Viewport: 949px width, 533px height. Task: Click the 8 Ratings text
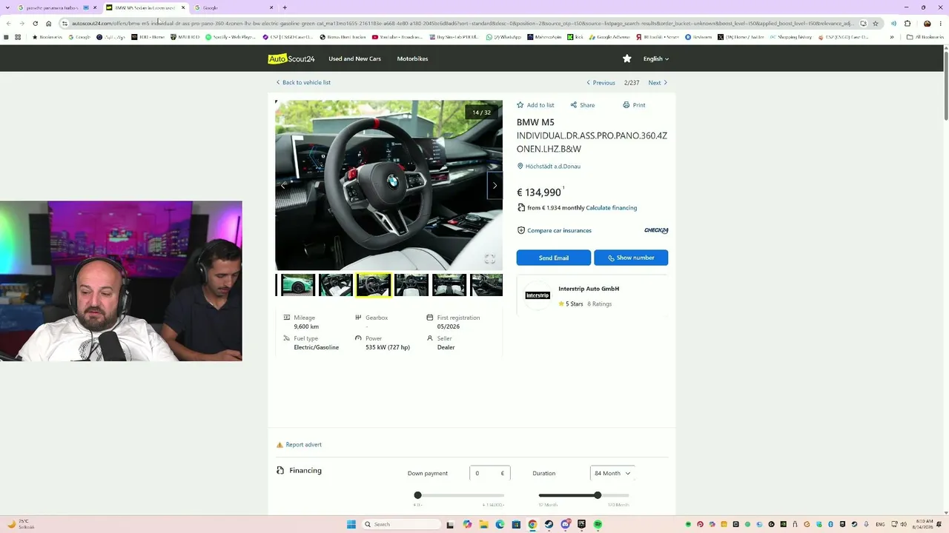[x=600, y=304]
